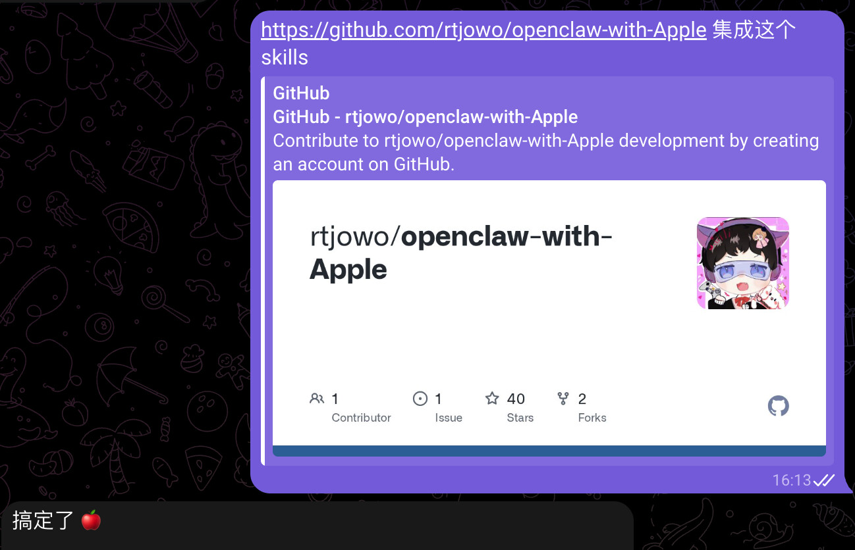Click the anime avatar image in the preview card
855x550 pixels.
[742, 263]
